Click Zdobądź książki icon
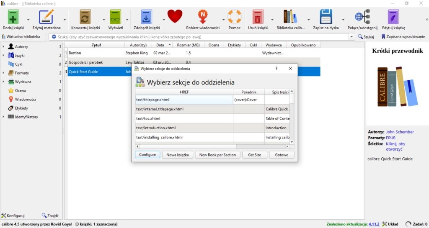429x228 pixels. [x=146, y=17]
